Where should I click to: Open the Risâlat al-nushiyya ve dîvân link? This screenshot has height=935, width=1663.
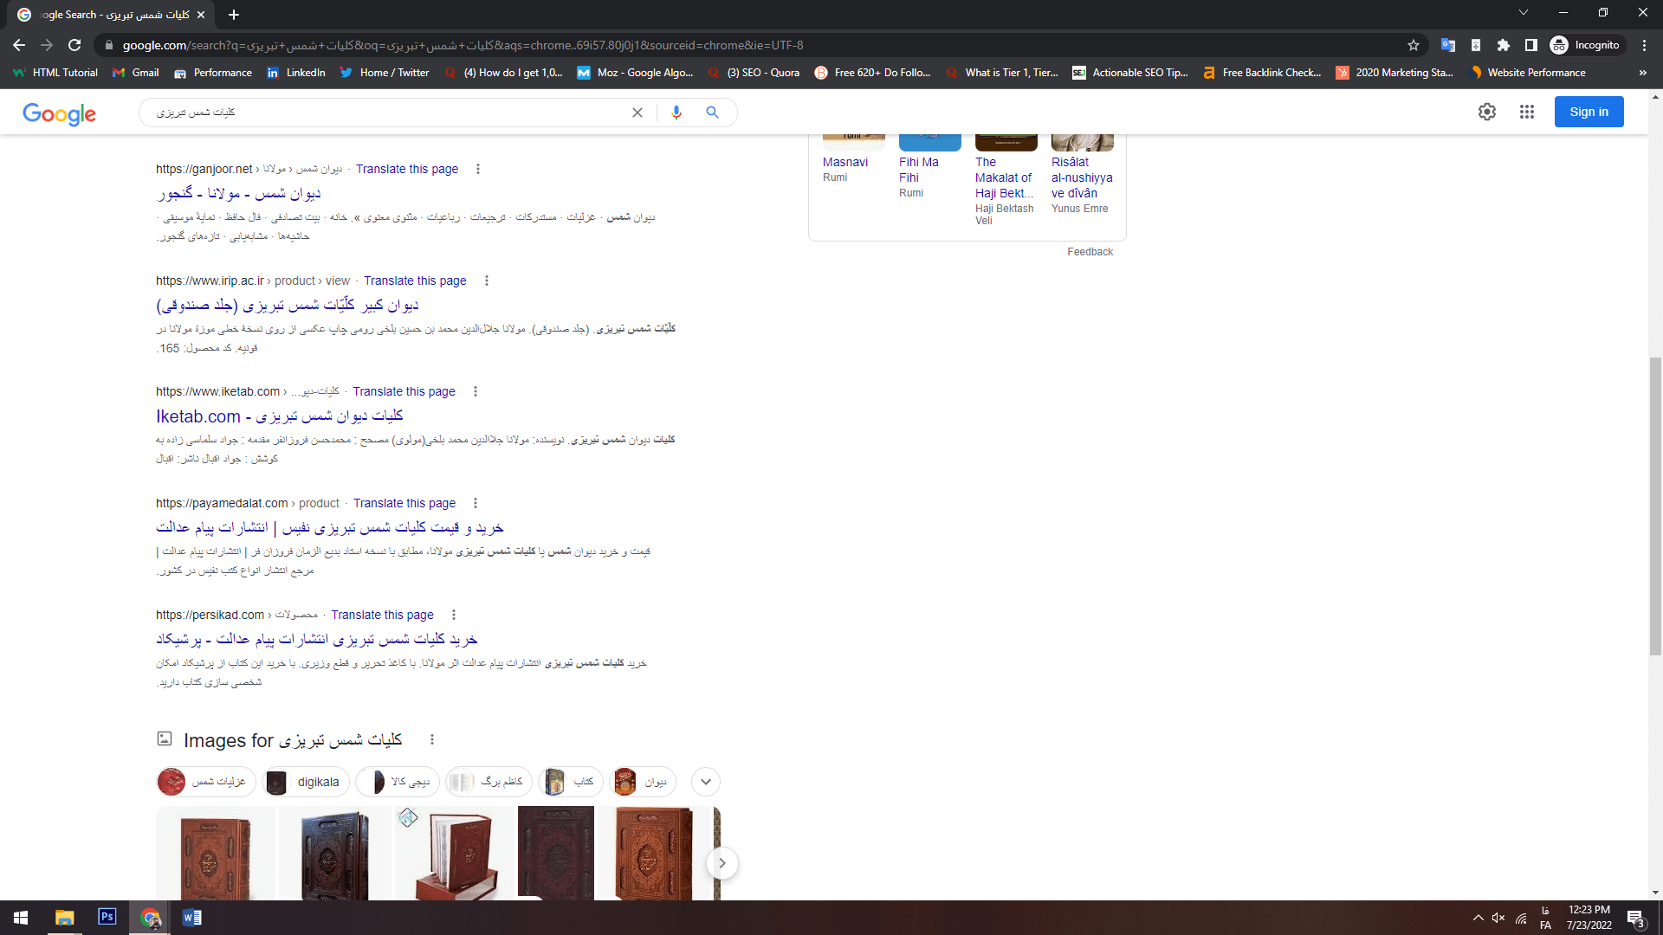coord(1082,177)
